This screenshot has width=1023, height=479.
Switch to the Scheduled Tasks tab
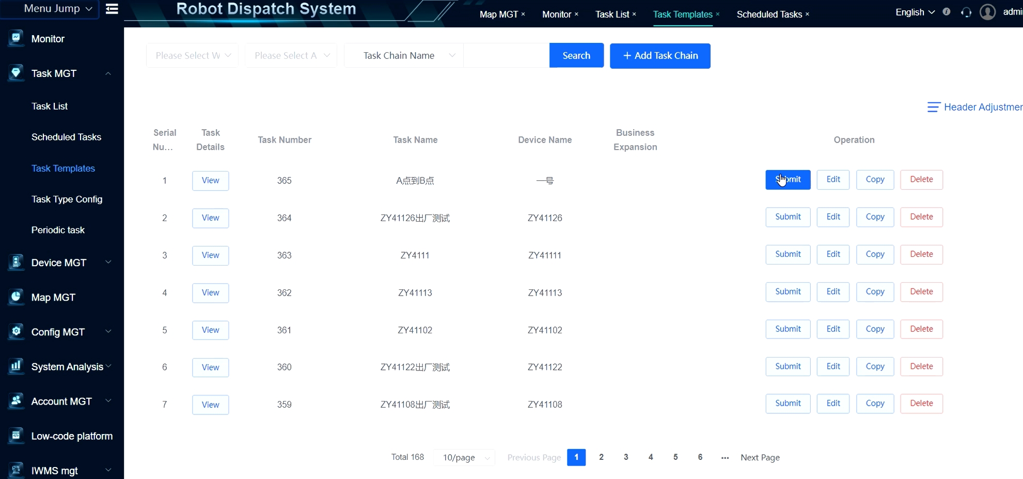769,14
